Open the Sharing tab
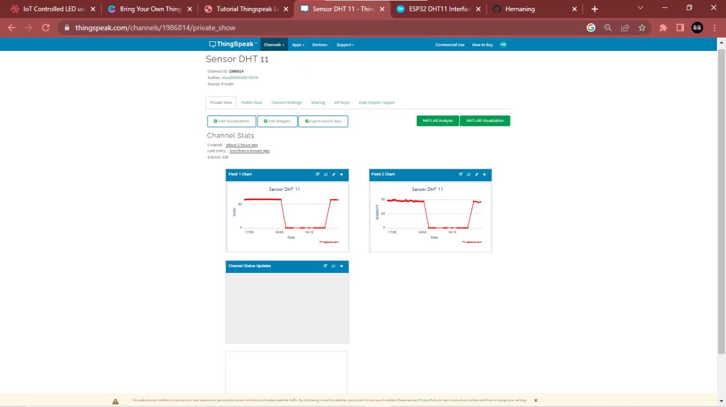 pos(318,102)
